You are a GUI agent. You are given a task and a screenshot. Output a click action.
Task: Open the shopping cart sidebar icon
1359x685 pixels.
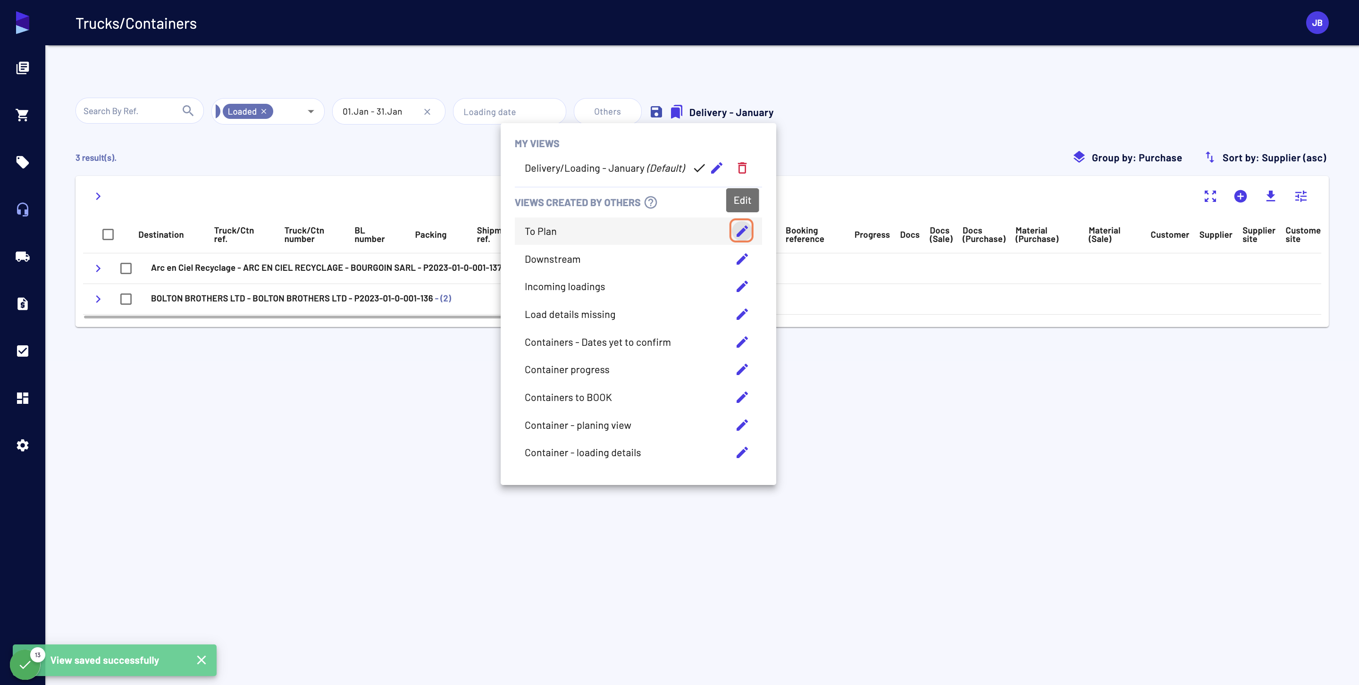click(x=22, y=115)
